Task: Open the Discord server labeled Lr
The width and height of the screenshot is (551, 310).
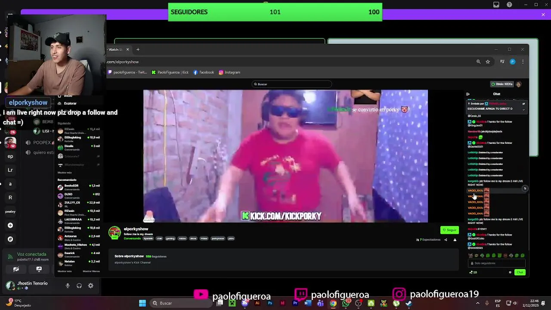Action: (10, 170)
